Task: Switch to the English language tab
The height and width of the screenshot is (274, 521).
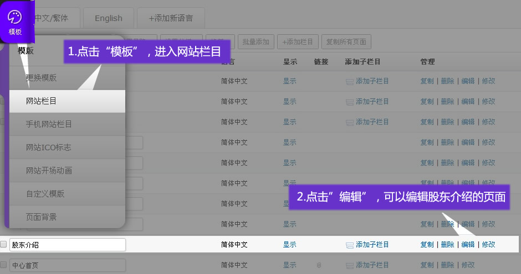Action: pyautogui.click(x=108, y=18)
